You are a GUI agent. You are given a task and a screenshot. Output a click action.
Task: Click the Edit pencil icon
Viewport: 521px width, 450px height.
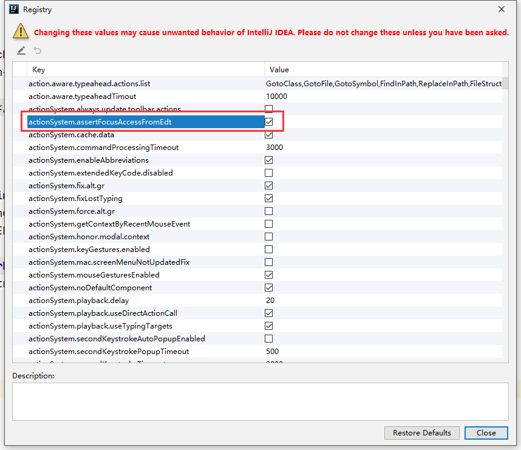pyautogui.click(x=21, y=50)
